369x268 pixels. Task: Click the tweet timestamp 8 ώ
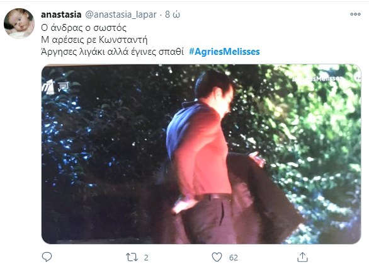coord(173,15)
